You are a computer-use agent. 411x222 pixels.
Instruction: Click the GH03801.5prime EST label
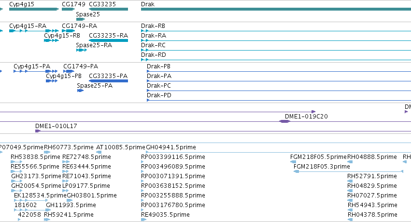[x=92, y=196]
